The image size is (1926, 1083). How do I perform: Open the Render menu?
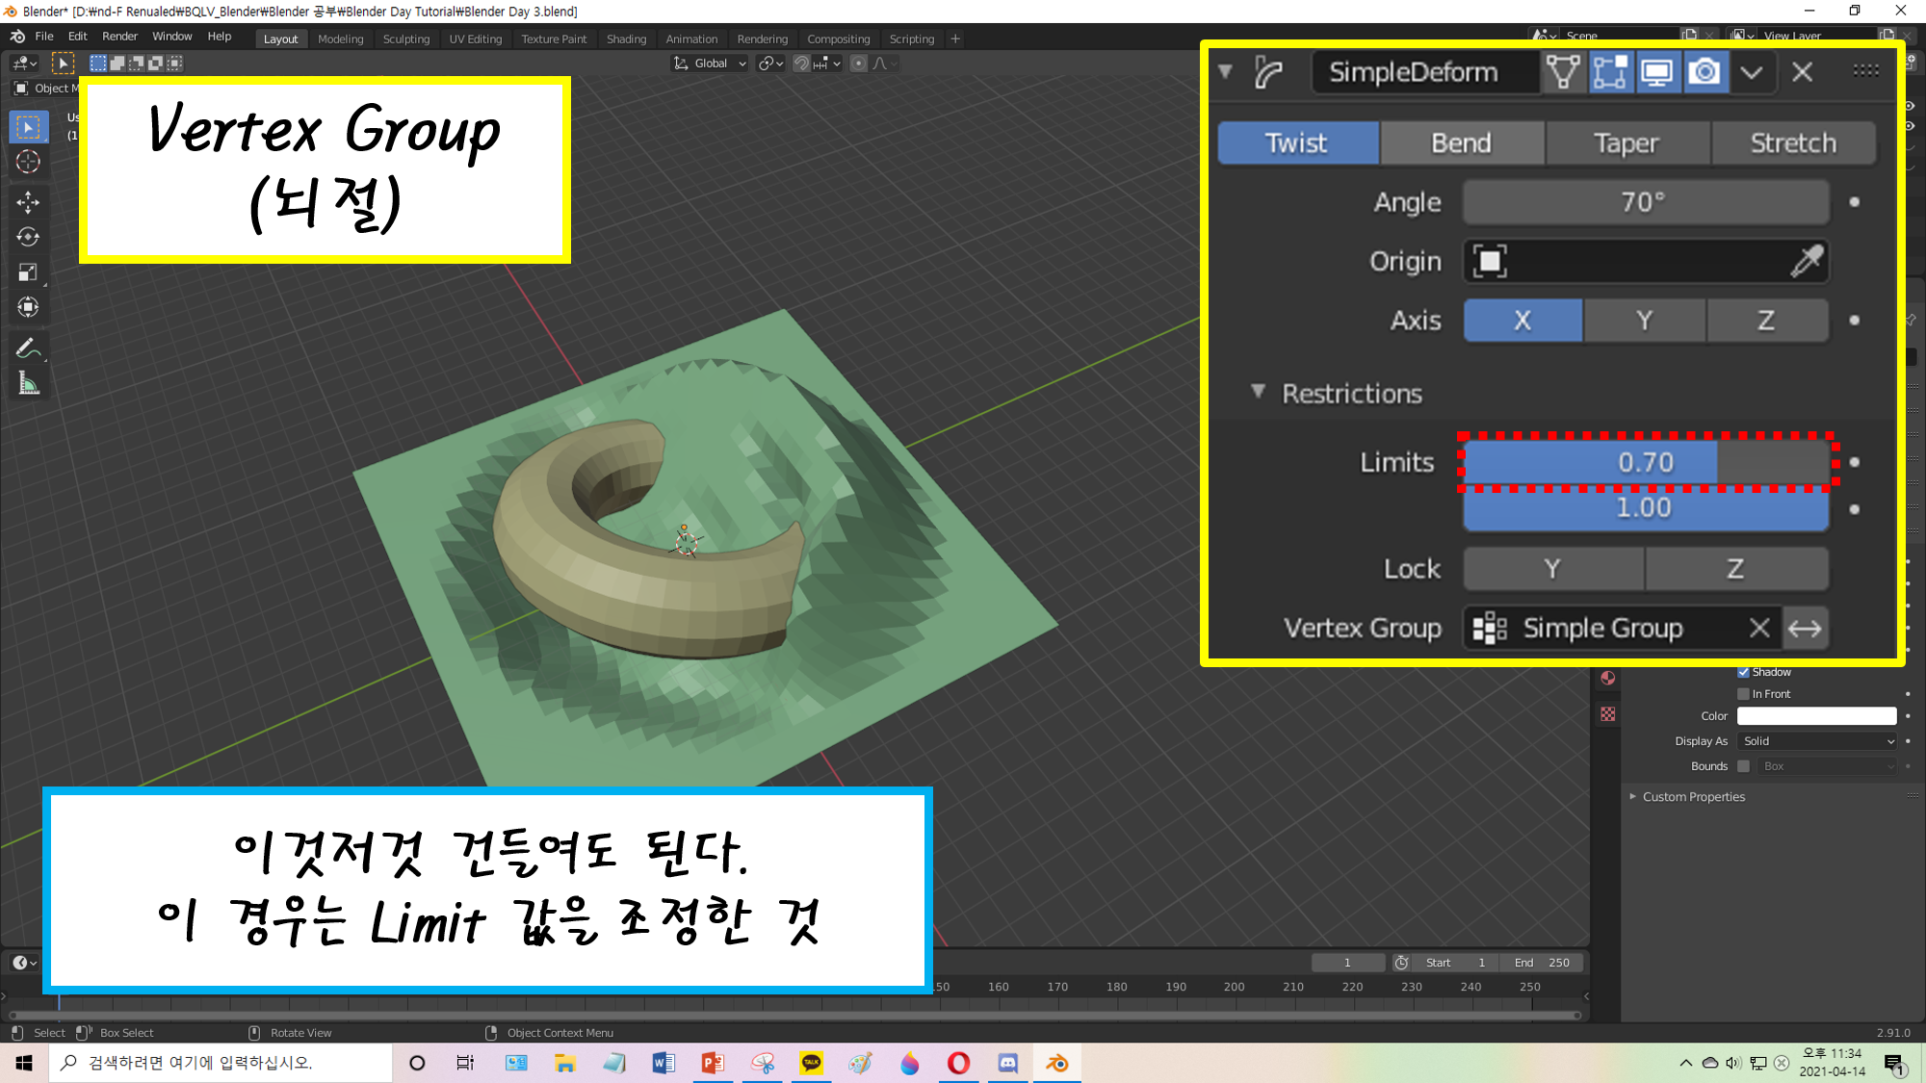click(119, 37)
